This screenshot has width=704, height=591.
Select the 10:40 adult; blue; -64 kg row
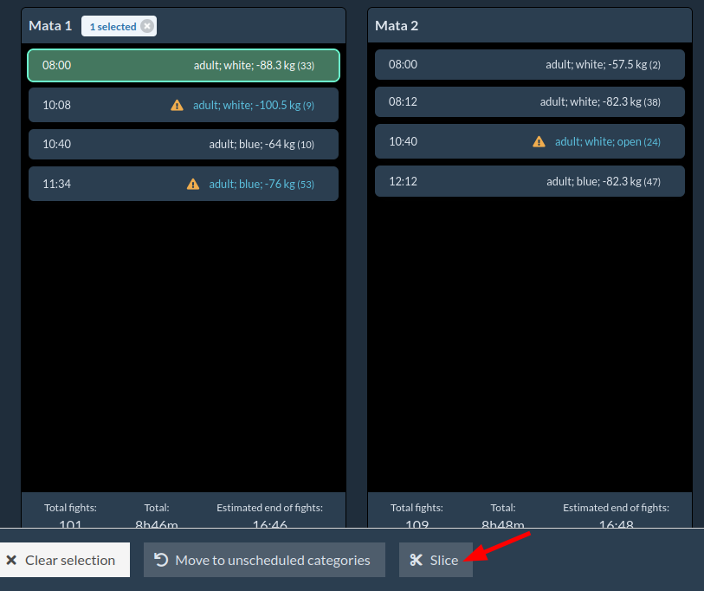[x=184, y=145]
